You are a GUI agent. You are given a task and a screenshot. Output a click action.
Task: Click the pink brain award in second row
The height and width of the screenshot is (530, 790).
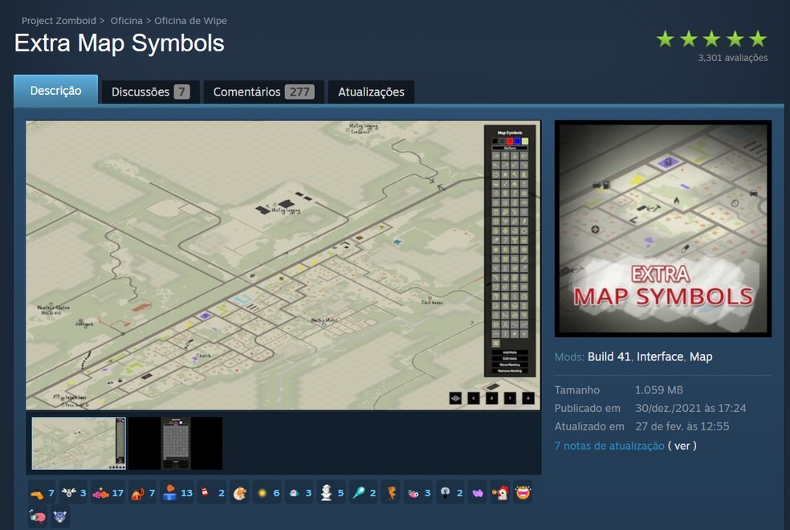click(38, 516)
